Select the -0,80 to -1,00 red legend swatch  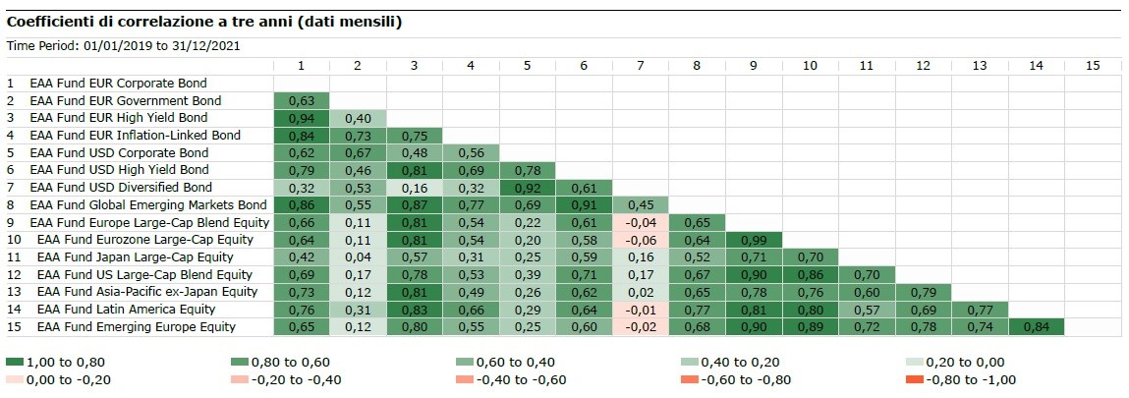913,379
